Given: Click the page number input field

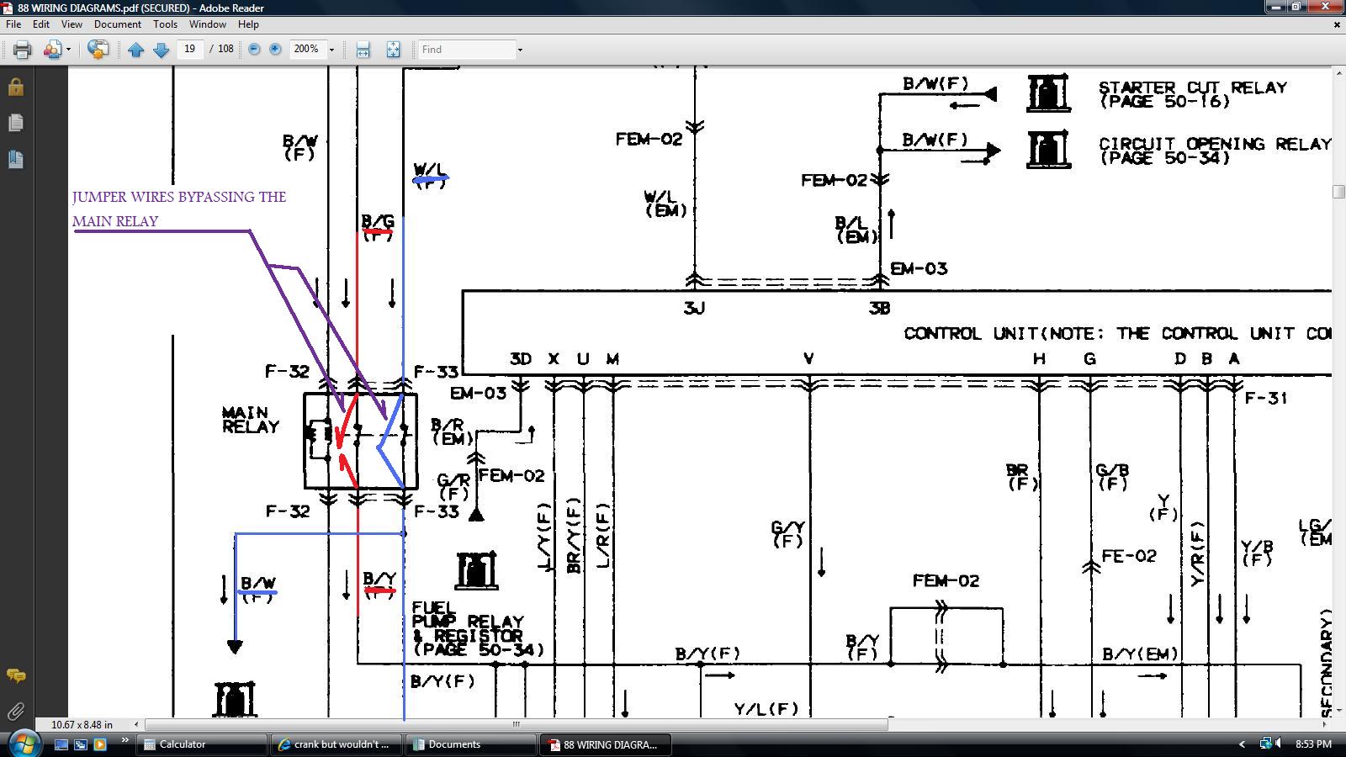Looking at the screenshot, I should [x=190, y=50].
